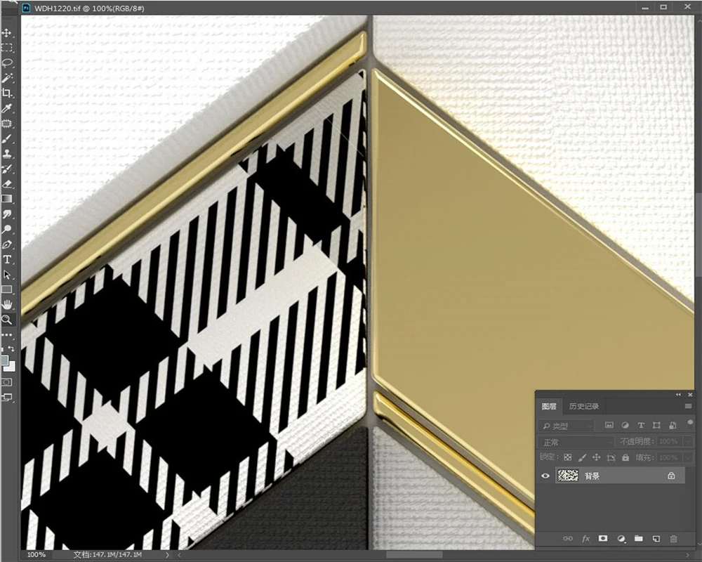Select the Eraser tool
Viewport: 702px width, 562px height.
click(7, 184)
